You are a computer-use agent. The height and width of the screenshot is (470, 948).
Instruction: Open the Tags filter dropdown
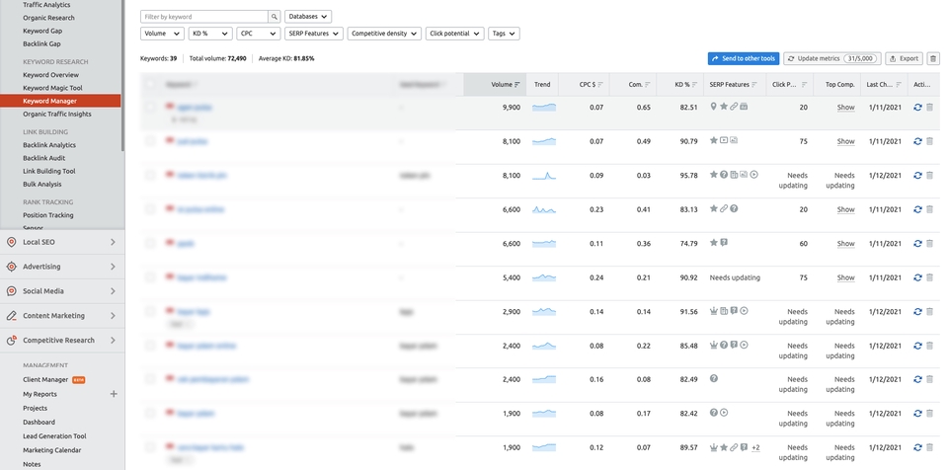point(504,34)
